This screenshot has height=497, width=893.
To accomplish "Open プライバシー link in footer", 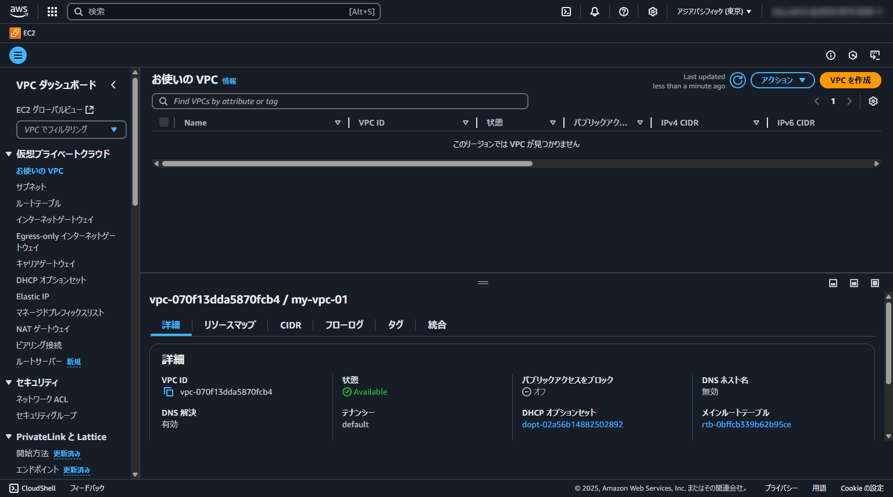I will coord(781,488).
